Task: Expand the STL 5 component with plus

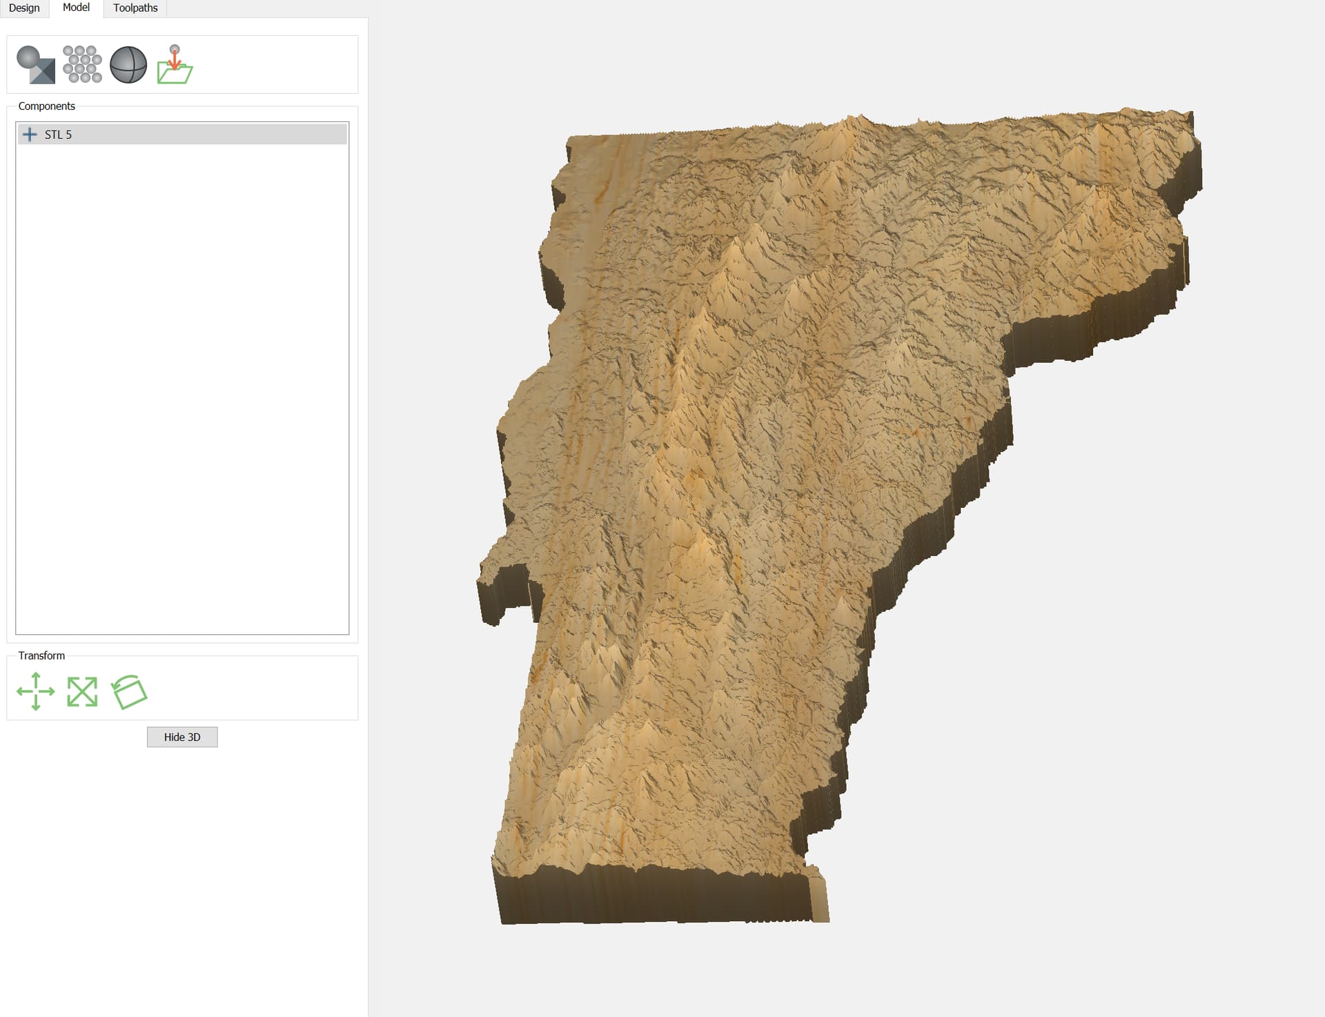Action: (30, 135)
